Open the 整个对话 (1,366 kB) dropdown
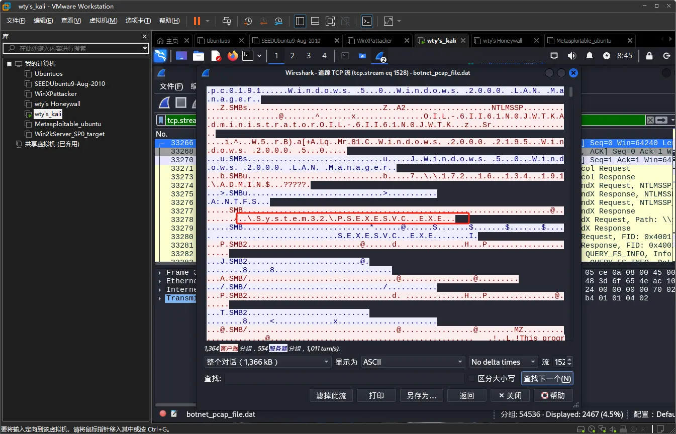This screenshot has width=676, height=434. point(268,362)
